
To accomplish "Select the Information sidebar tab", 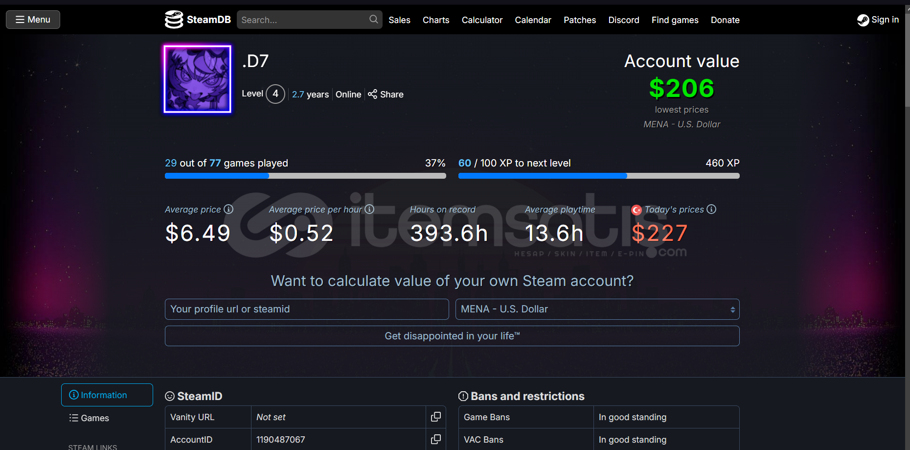I will [x=107, y=395].
